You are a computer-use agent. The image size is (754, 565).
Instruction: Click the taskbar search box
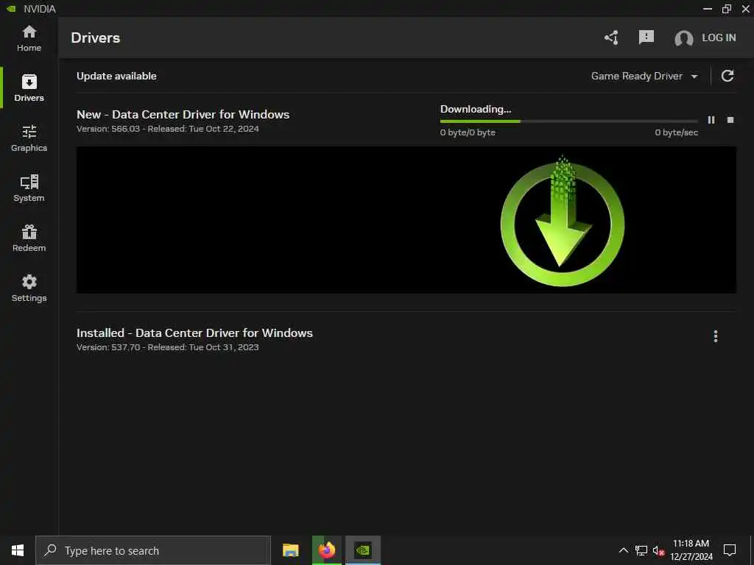[153, 550]
